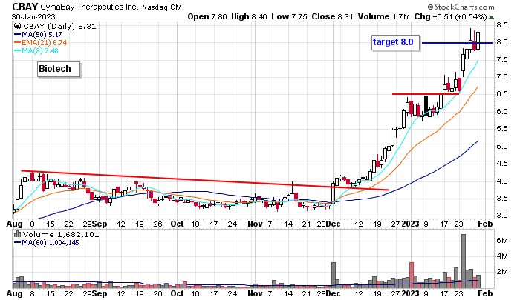Select the EMA(21) 6.74 legend entry
This screenshot has height=300, width=520.
click(x=40, y=43)
